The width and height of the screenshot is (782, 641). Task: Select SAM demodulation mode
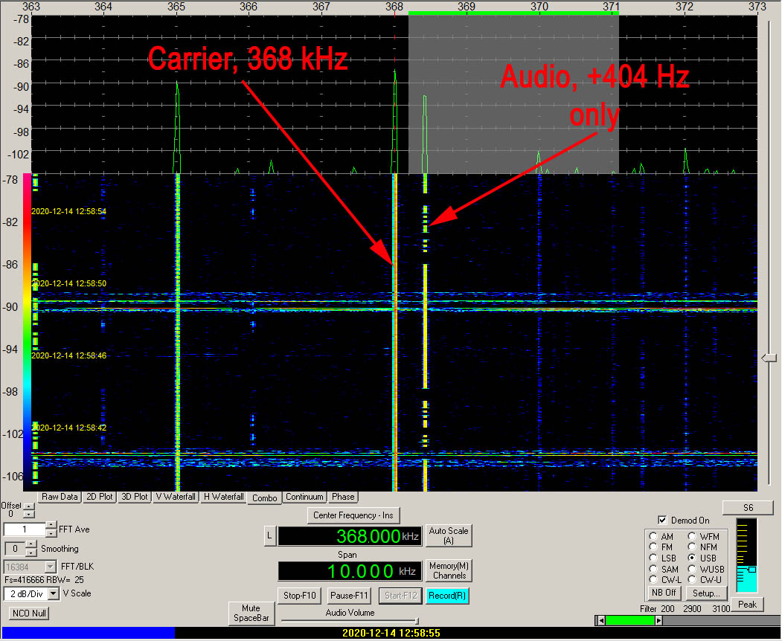[x=653, y=569]
